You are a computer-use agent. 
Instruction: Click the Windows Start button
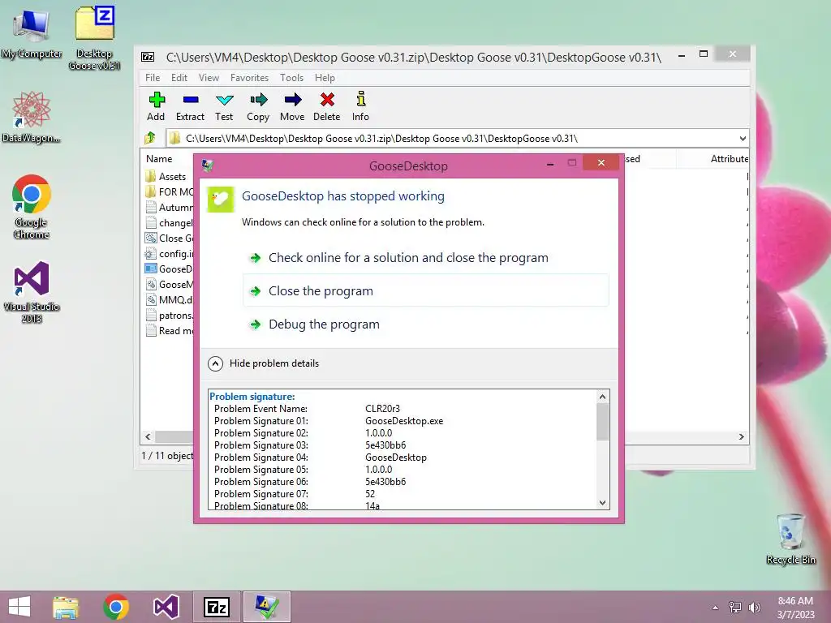pos(19,607)
